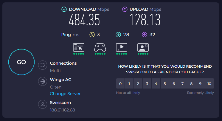Click the globe icon beside Wingo AG
Viewport: 222px width, 121px height.
(43, 81)
